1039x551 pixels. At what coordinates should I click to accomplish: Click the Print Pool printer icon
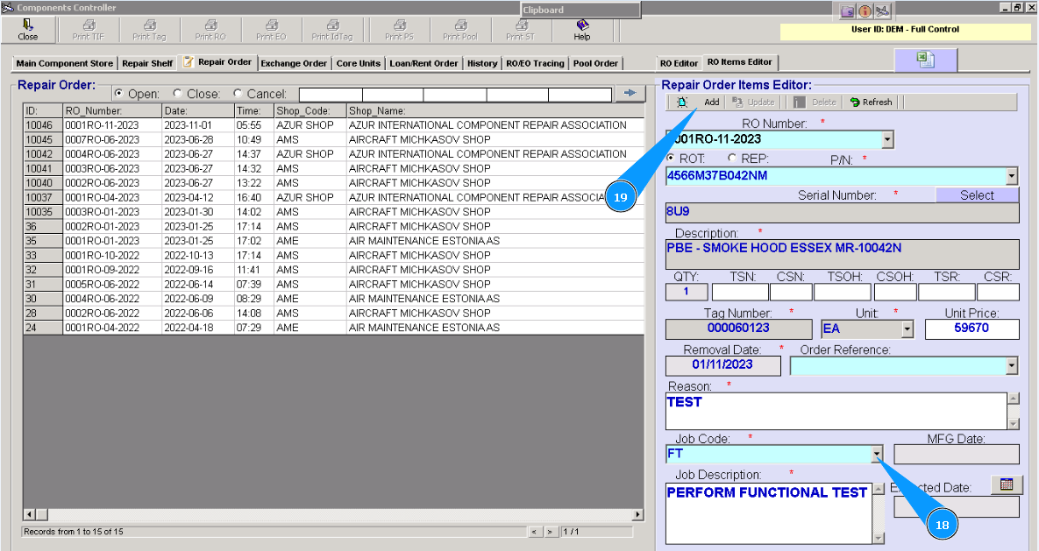click(460, 25)
